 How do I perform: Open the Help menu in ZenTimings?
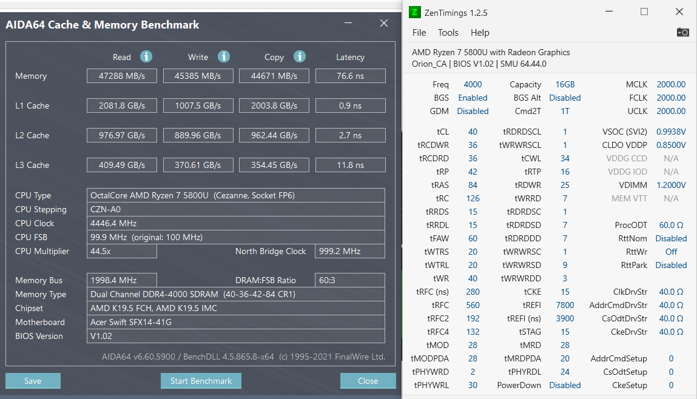(480, 32)
